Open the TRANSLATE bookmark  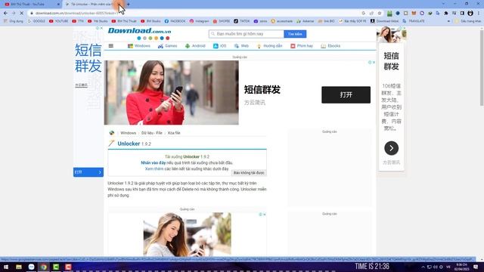point(414,21)
